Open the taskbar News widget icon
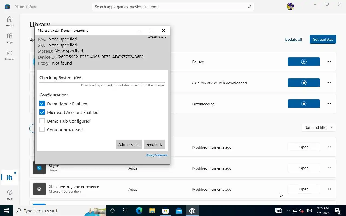The height and width of the screenshot is (216, 346). coord(278,211)
